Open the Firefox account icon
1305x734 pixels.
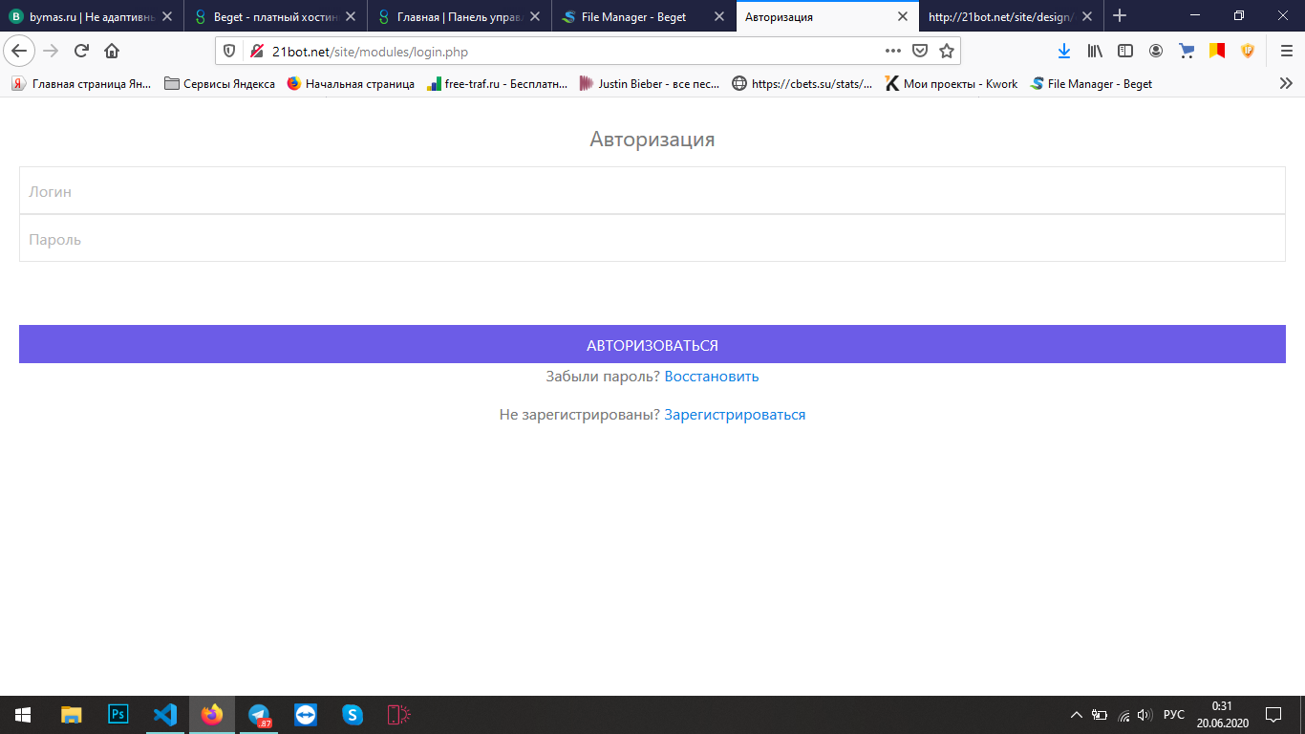pos(1156,52)
